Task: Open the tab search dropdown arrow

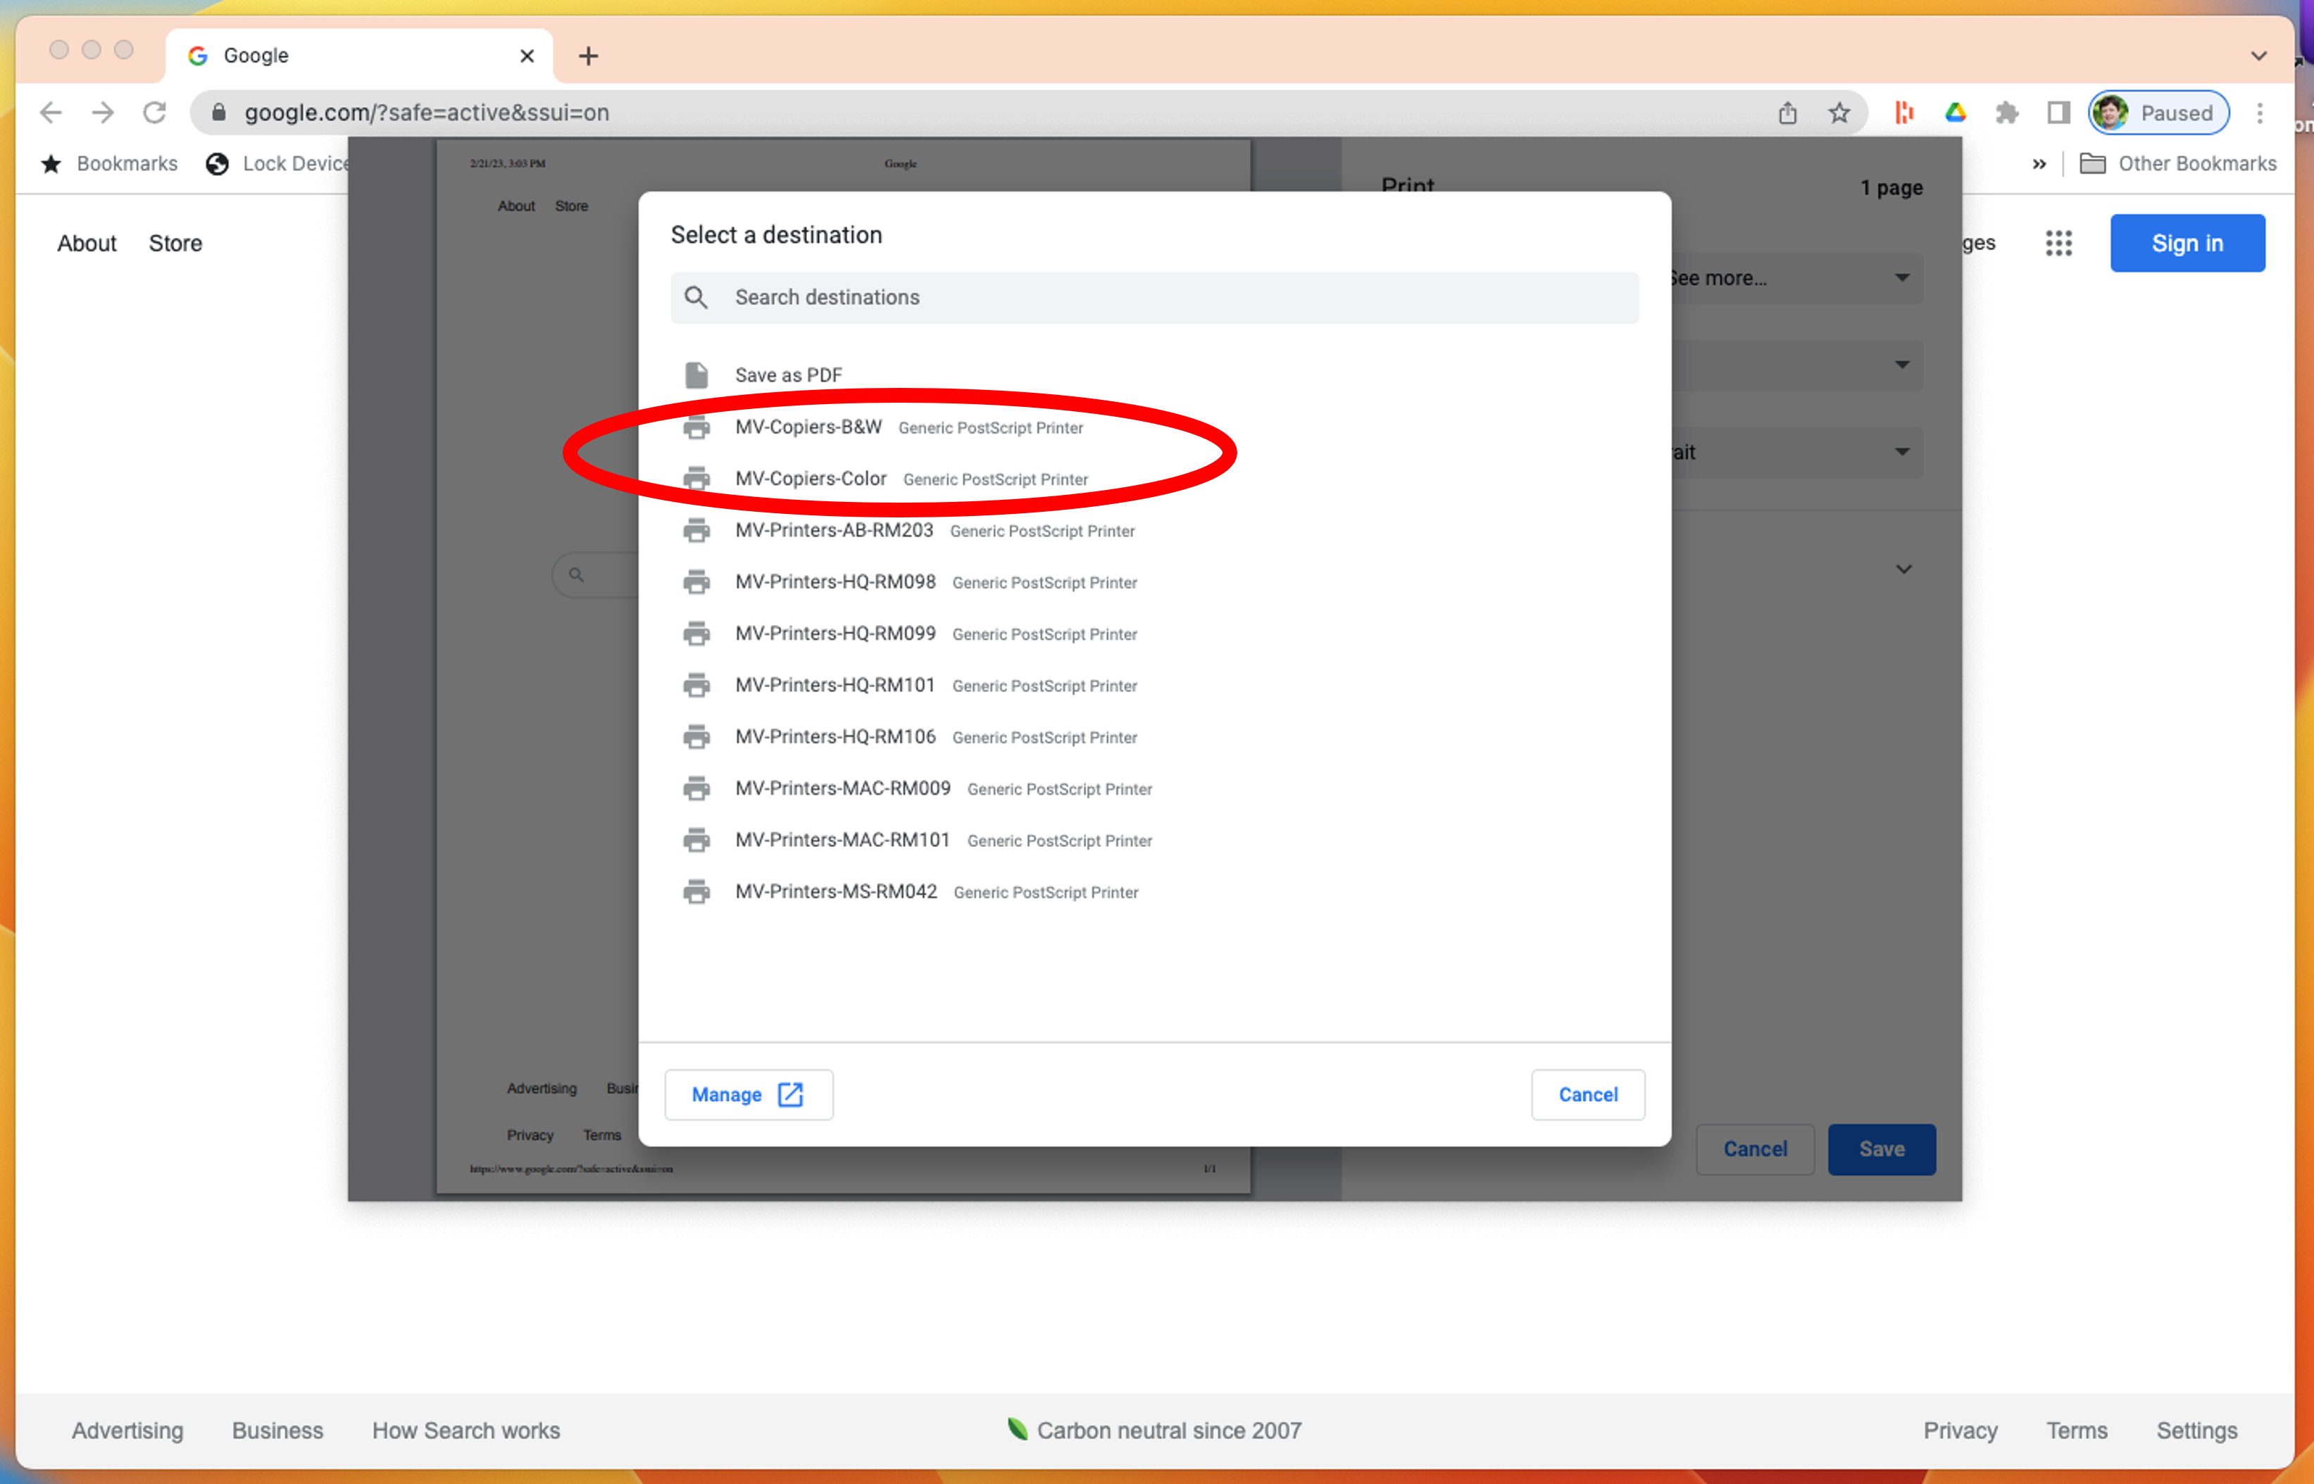Action: coord(2258,56)
